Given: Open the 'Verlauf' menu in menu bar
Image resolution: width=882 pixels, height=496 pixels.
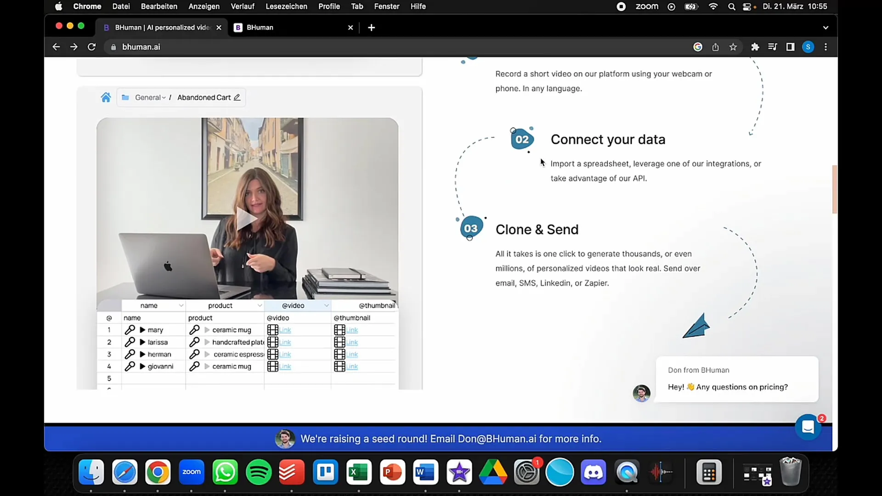Looking at the screenshot, I should click(242, 7).
